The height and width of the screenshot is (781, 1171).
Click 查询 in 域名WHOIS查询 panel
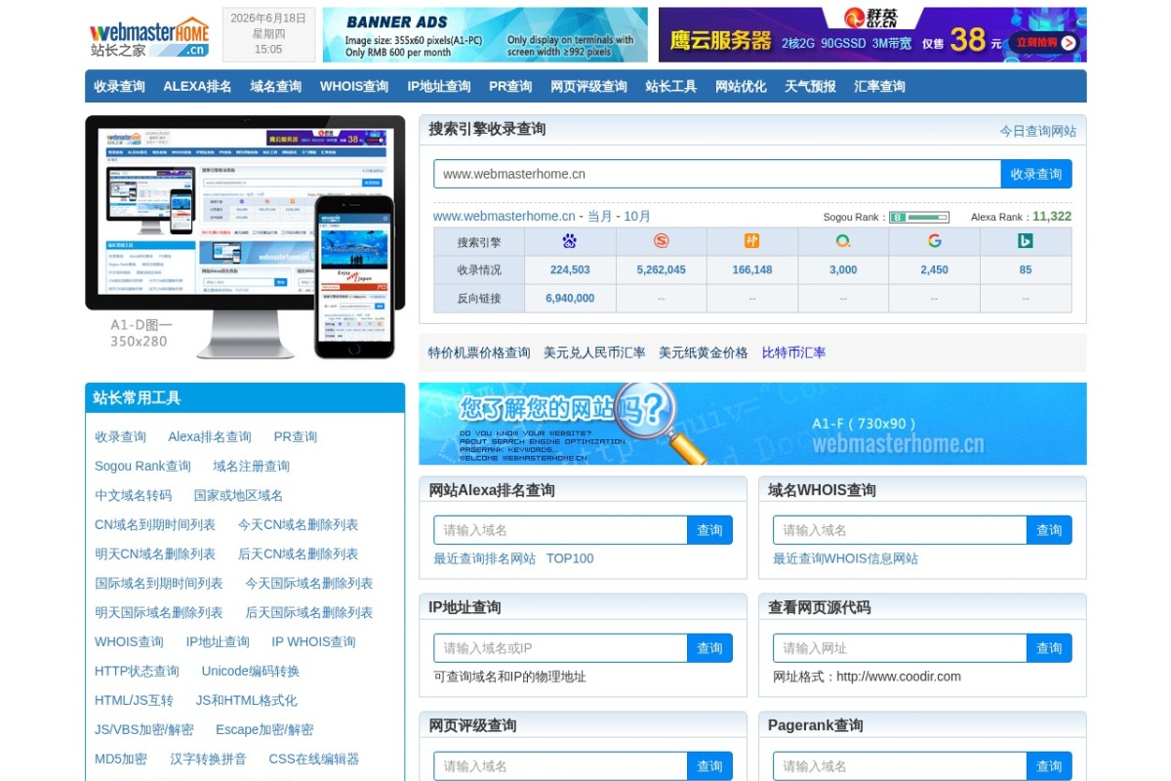(x=1049, y=530)
